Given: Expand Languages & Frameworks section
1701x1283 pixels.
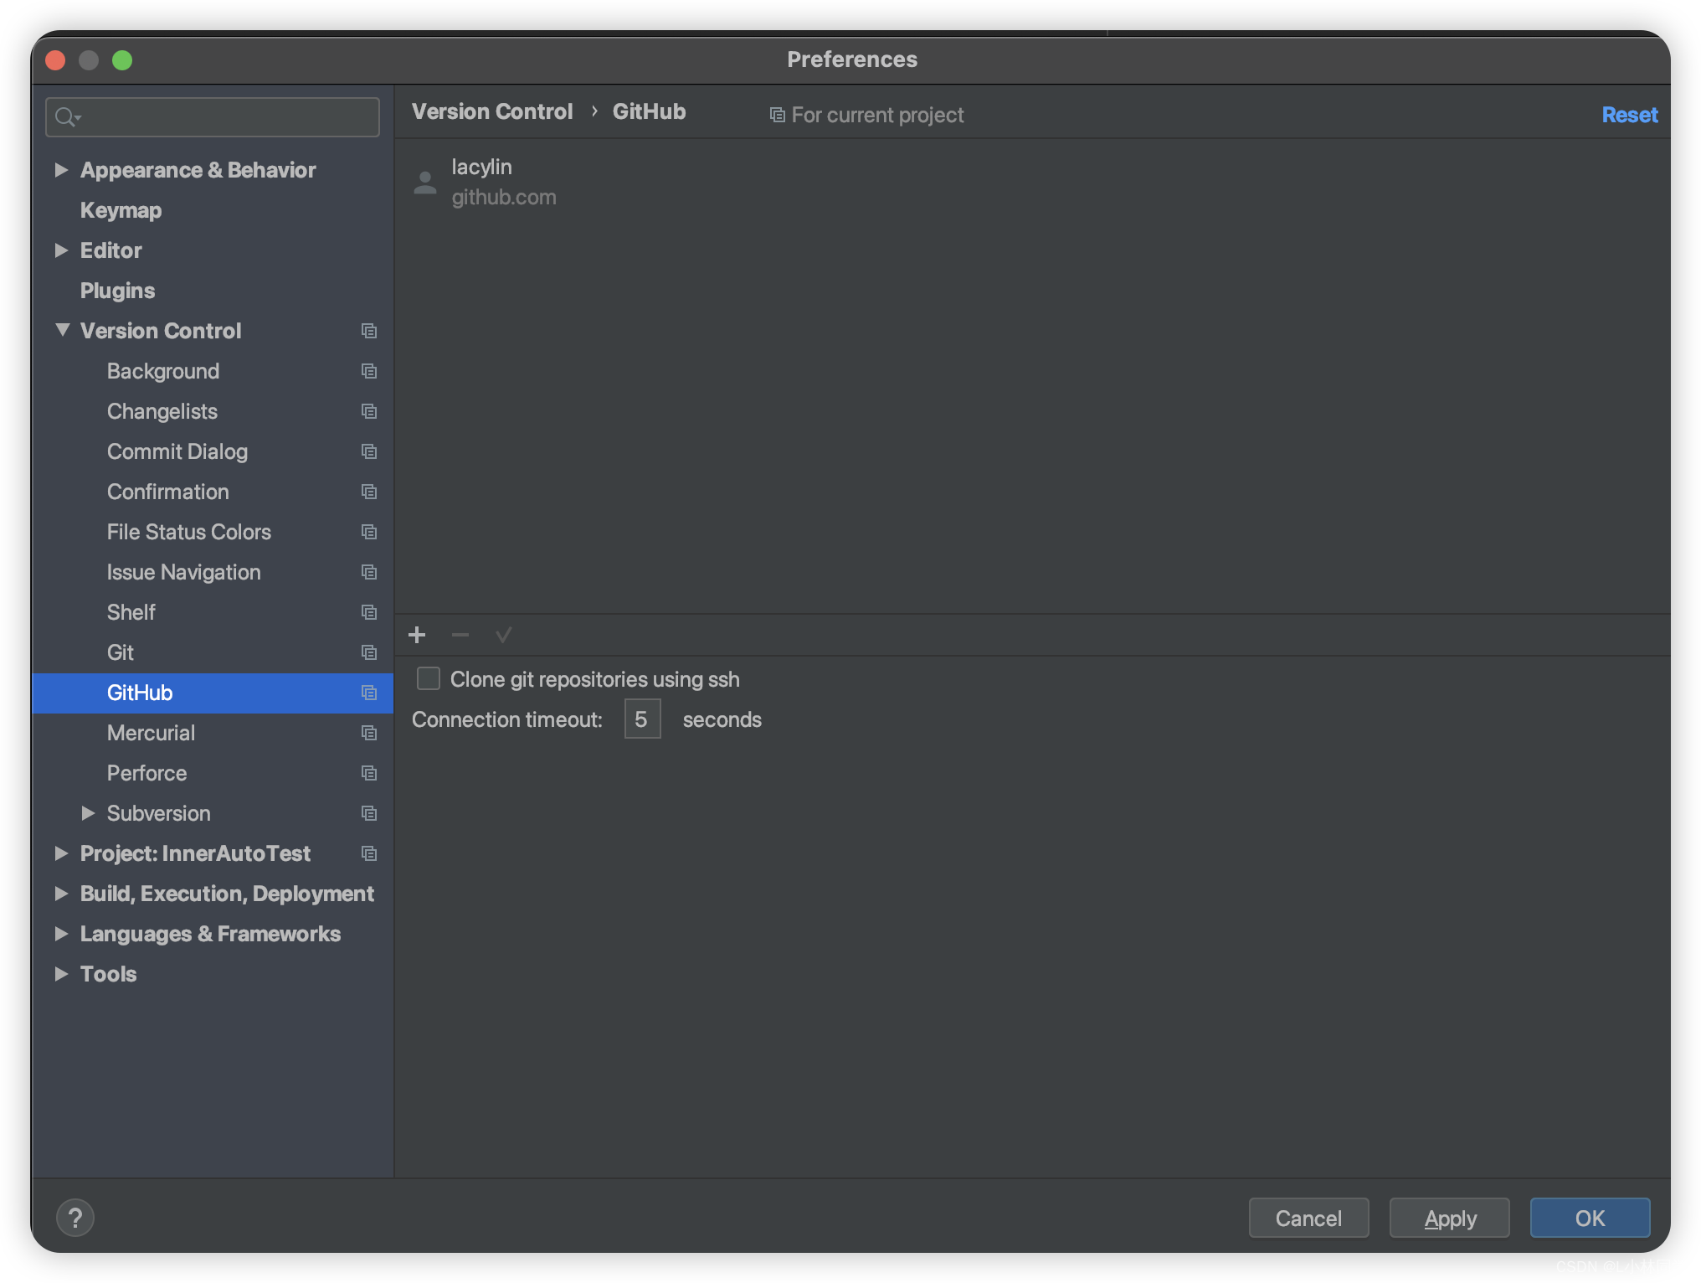Looking at the screenshot, I should point(61,934).
